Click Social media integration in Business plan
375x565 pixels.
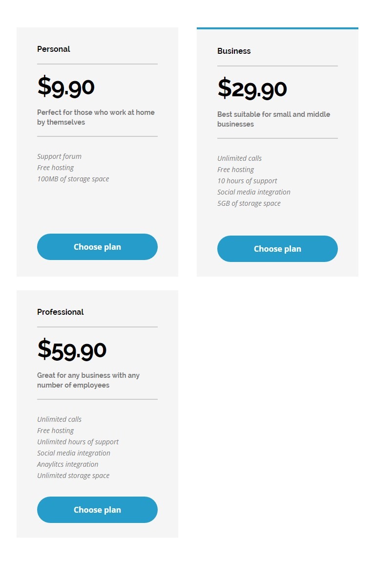click(x=254, y=192)
